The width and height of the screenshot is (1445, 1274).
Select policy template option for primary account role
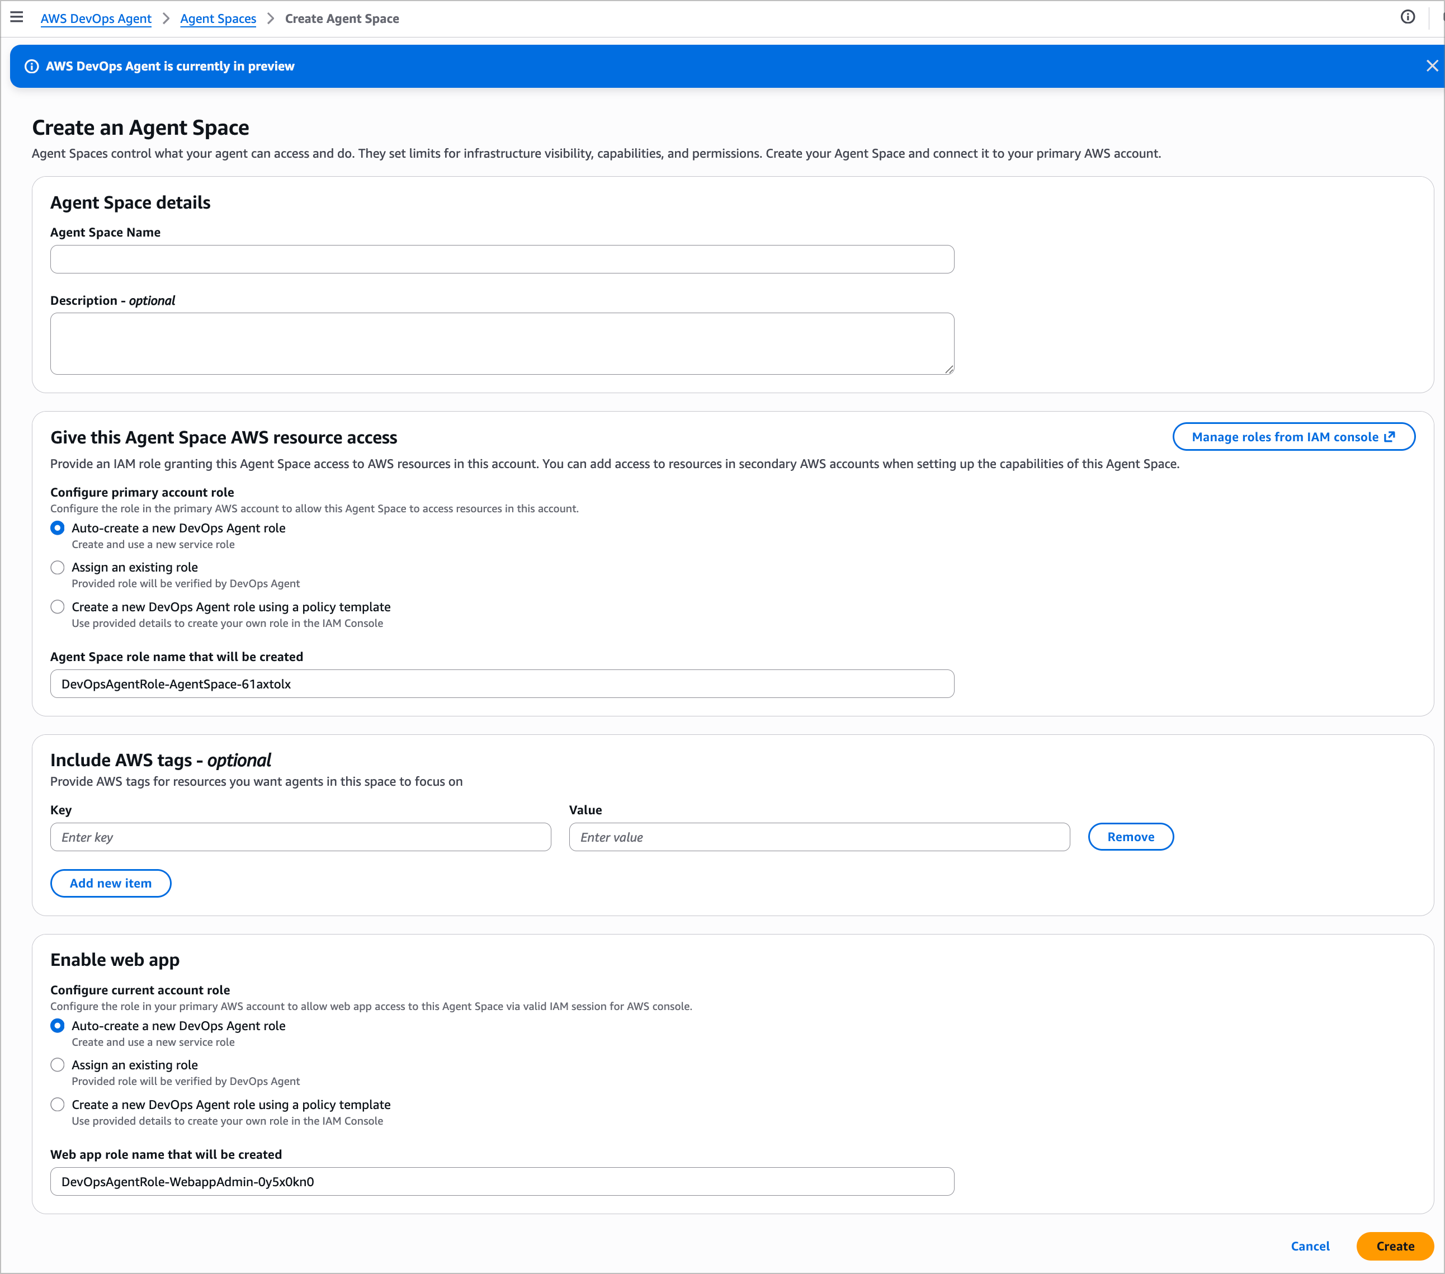click(x=58, y=607)
